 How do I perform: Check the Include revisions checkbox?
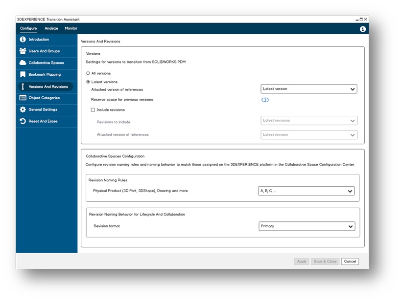coord(93,110)
